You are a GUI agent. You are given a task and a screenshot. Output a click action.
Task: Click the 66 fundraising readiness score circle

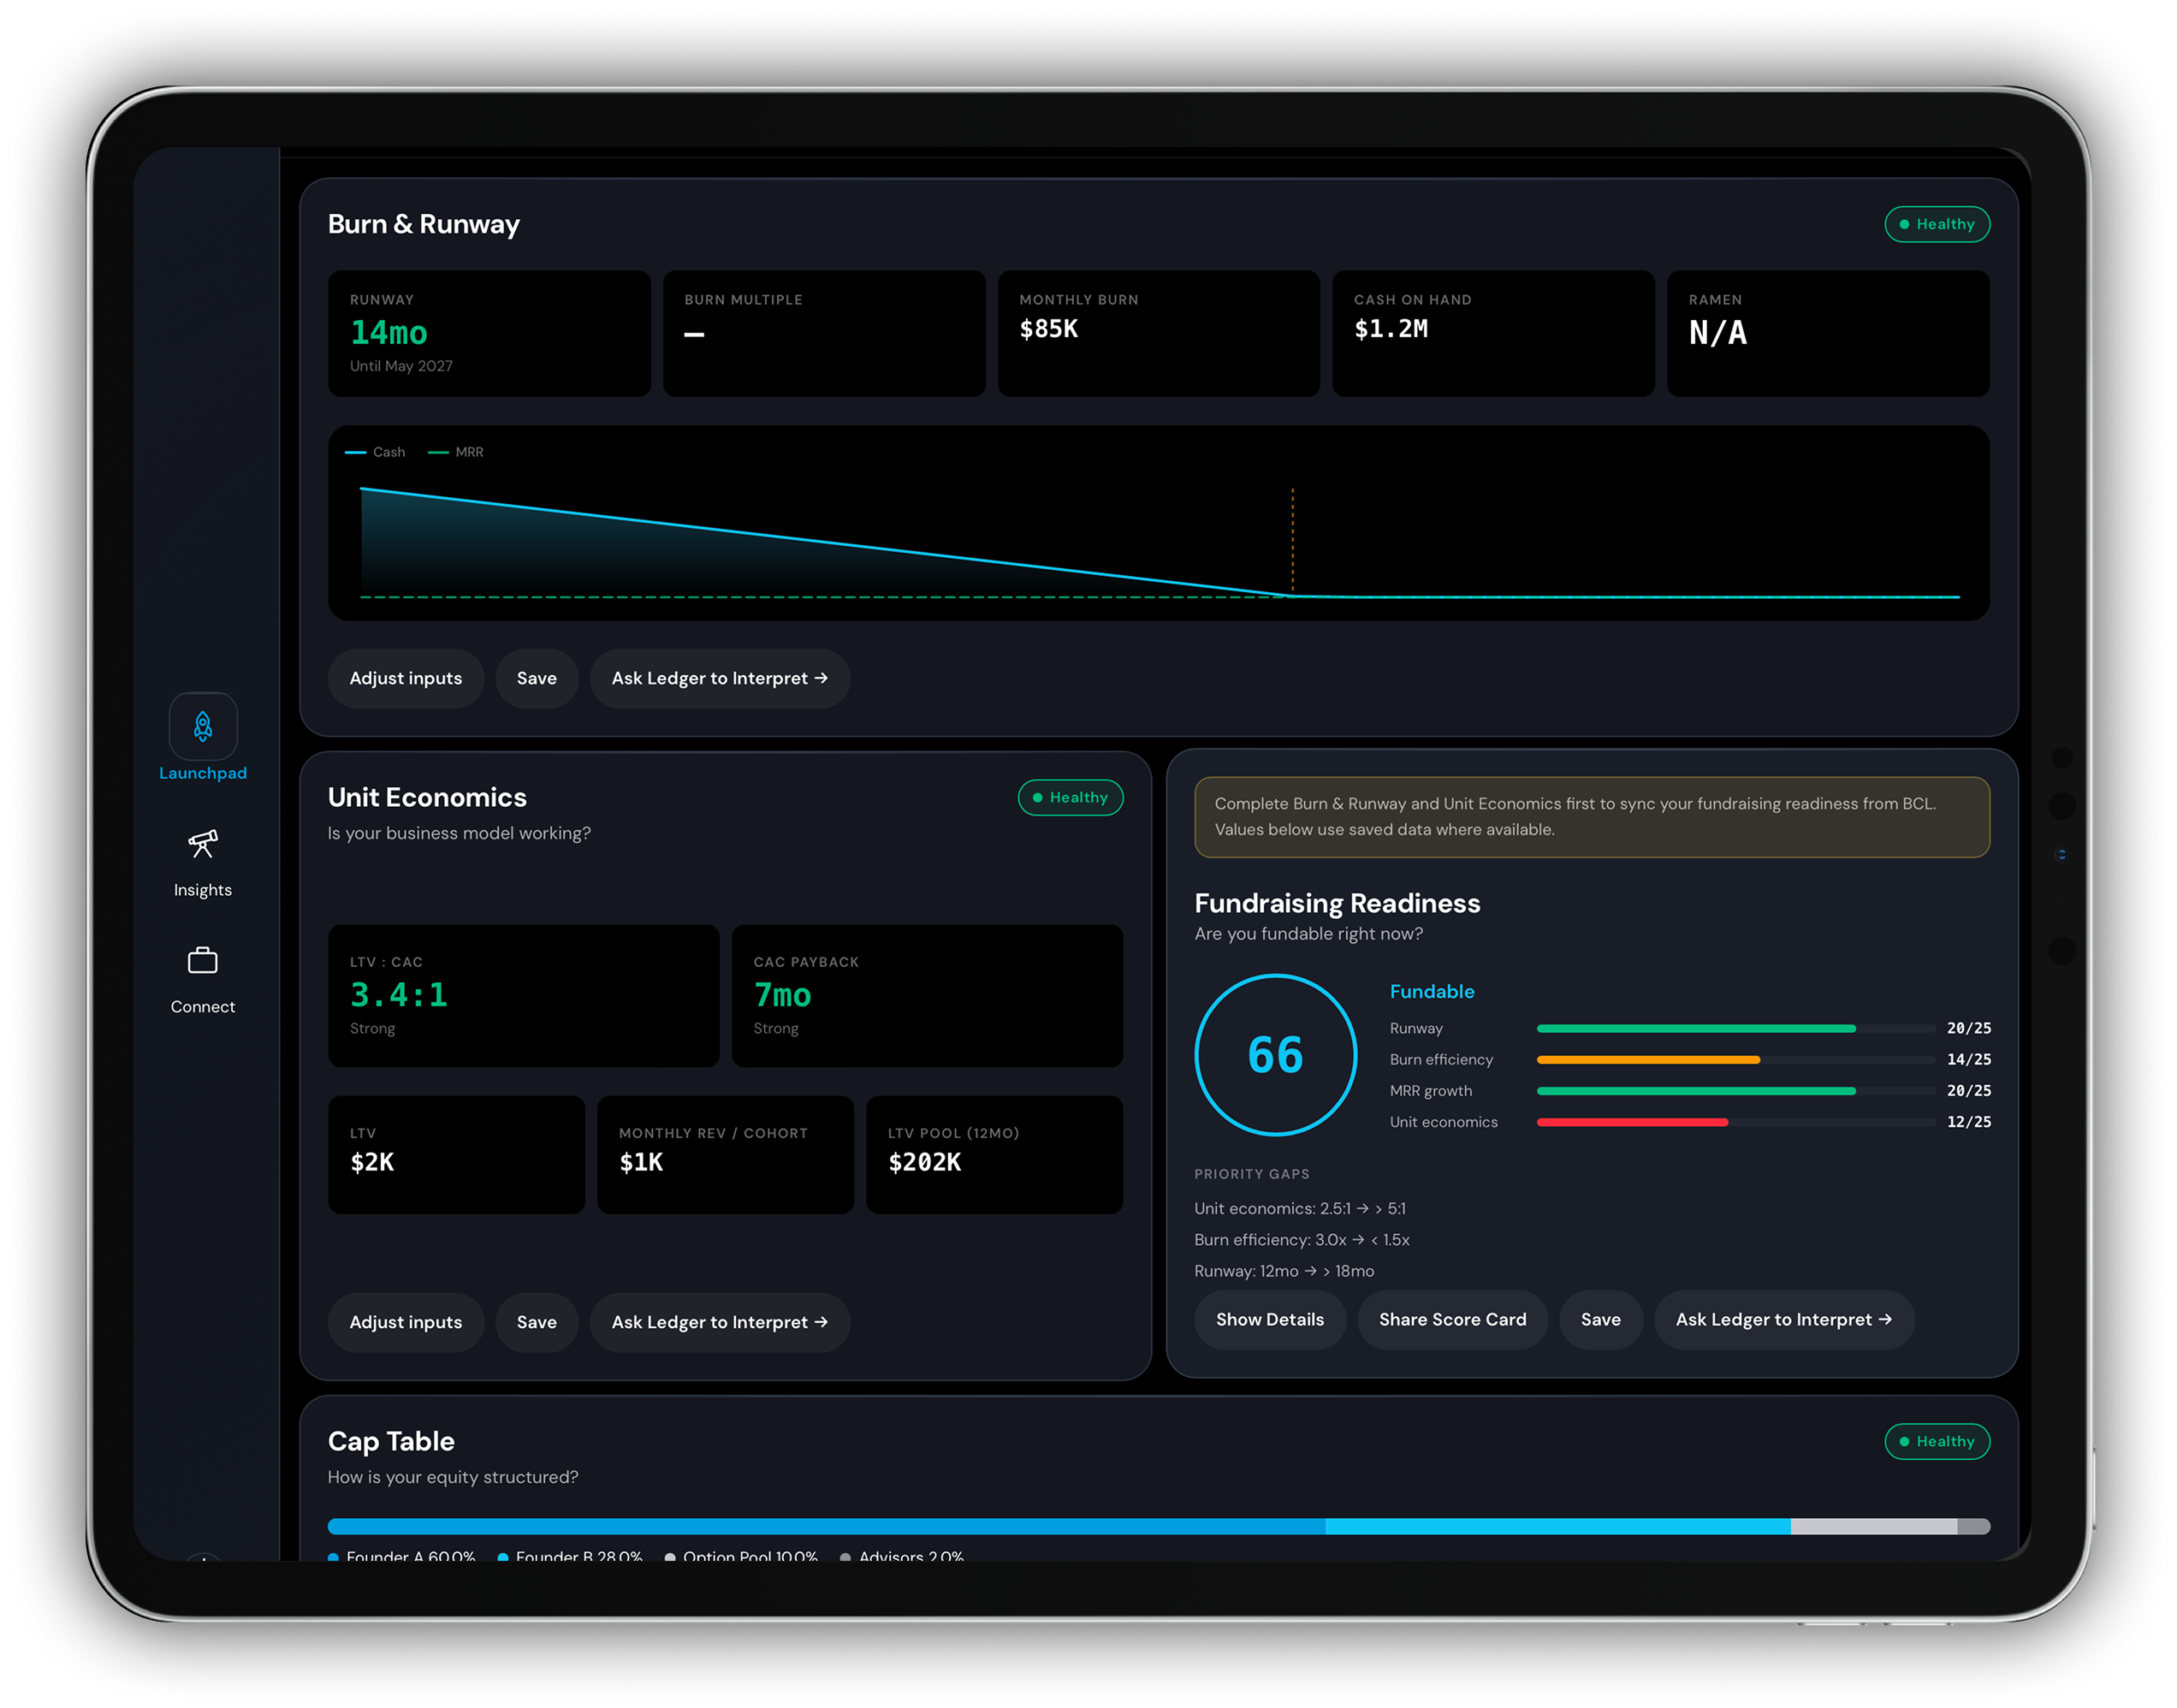[1275, 1053]
